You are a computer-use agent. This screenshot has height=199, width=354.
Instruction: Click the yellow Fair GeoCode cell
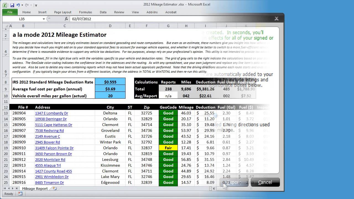point(168,148)
